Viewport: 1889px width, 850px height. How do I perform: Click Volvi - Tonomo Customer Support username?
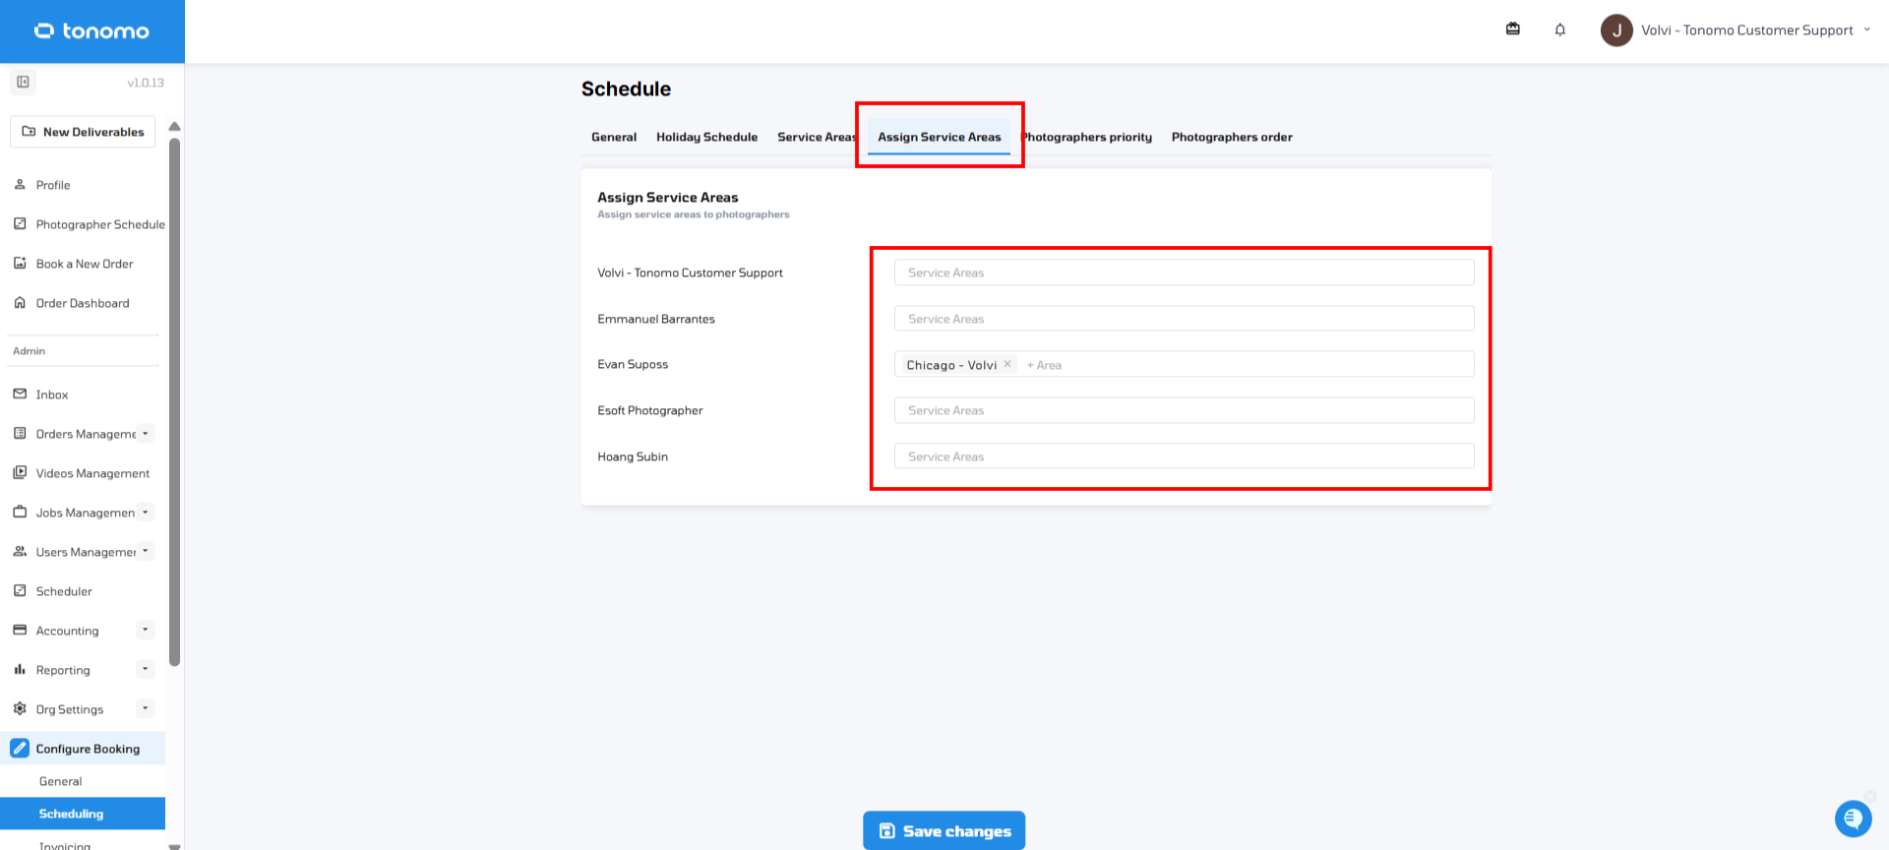coord(1747,30)
